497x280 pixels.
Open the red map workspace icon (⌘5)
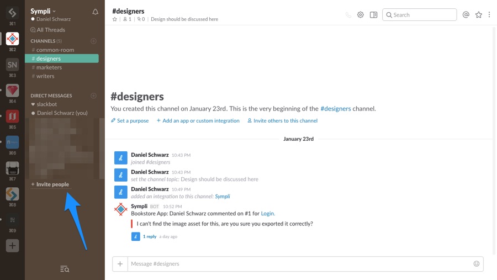(12, 117)
